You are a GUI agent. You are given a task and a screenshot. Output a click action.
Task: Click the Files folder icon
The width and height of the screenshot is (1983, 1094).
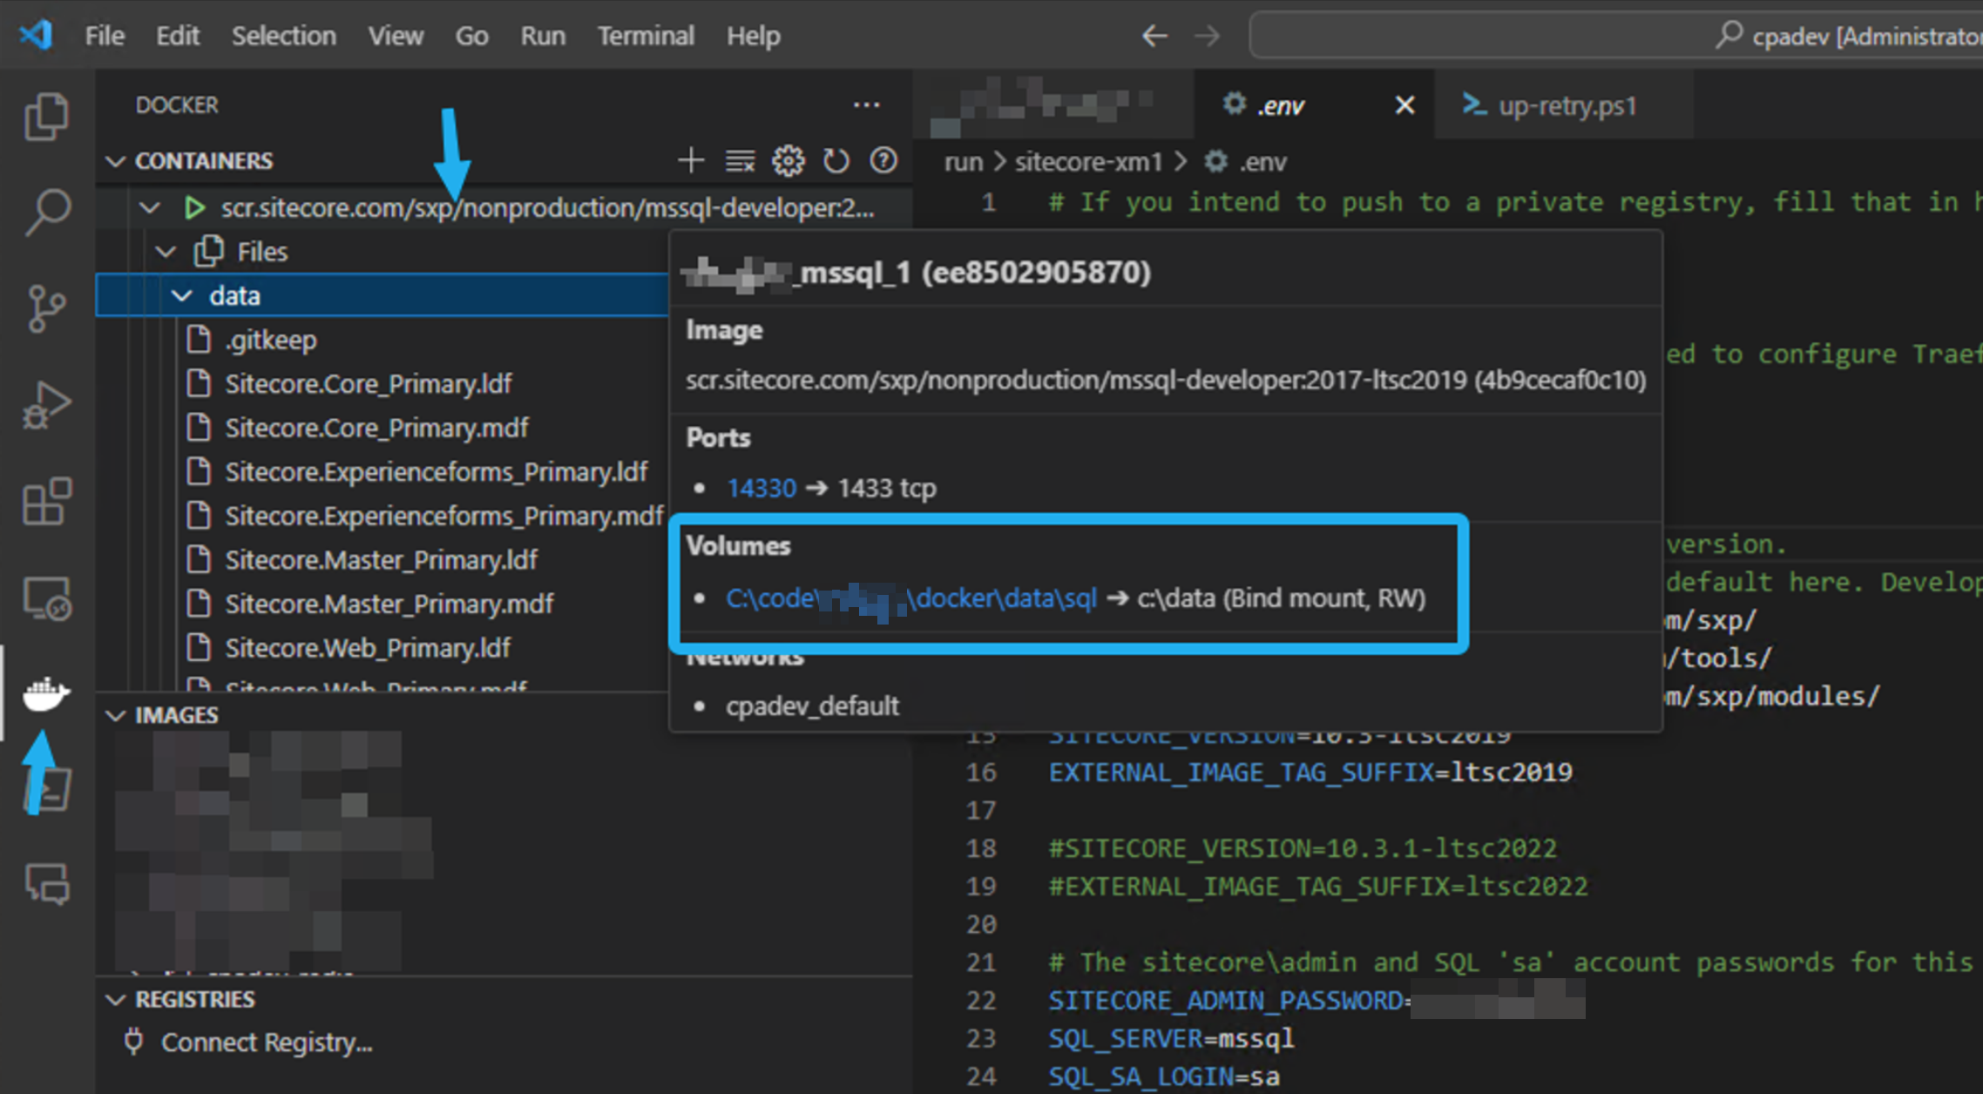point(208,252)
